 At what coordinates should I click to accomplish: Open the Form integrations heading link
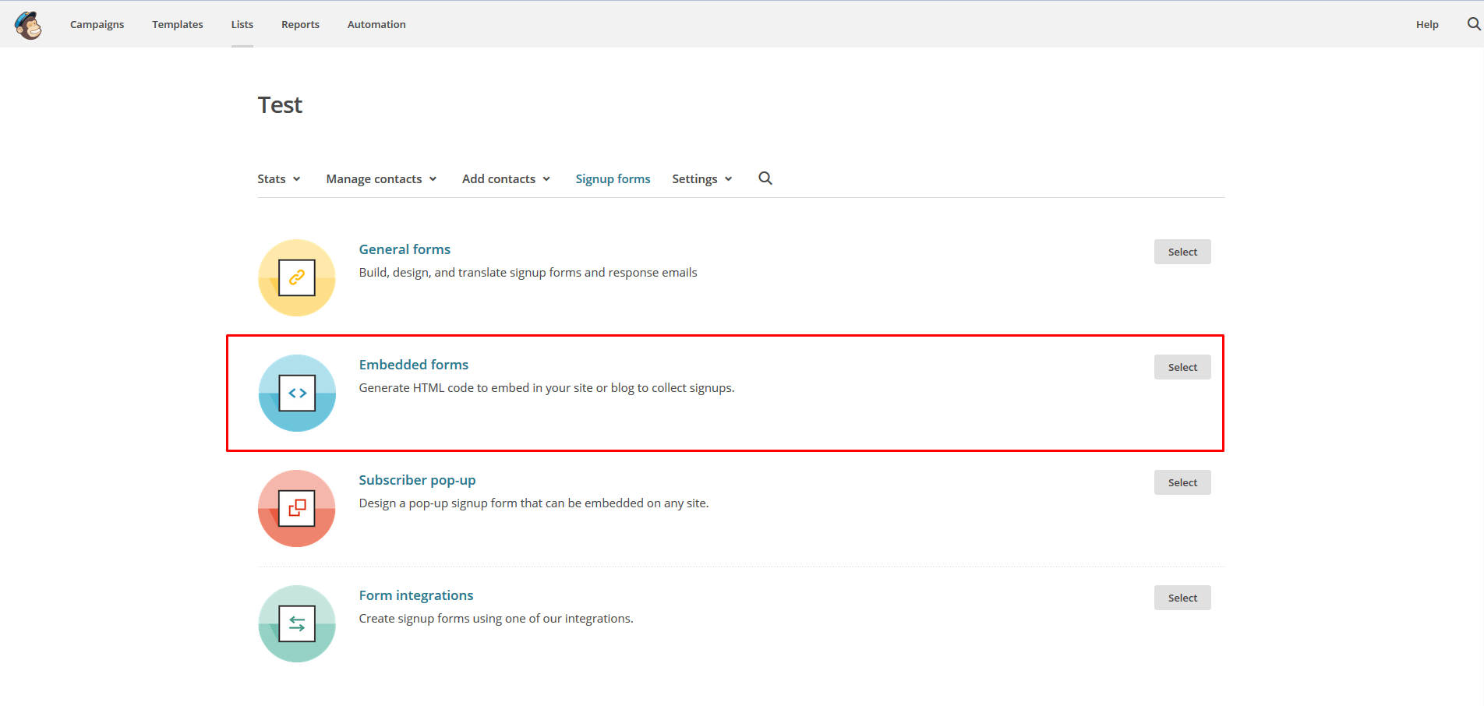416,595
